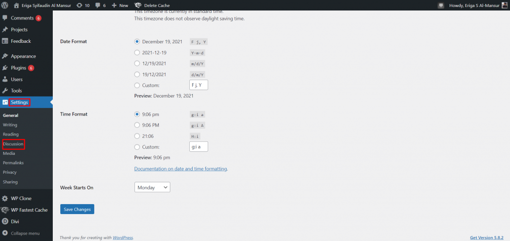Select the 21:06 time format
The height and width of the screenshot is (241, 510).
137,136
